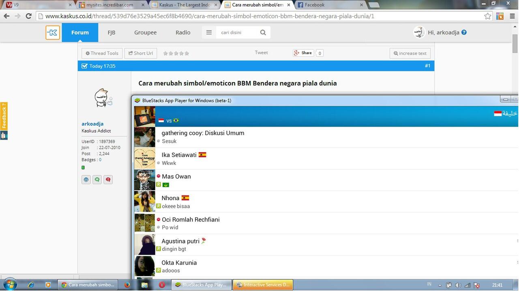Image resolution: width=519 pixels, height=292 pixels.
Task: Open Agustina putri contact
Action: 326,245
